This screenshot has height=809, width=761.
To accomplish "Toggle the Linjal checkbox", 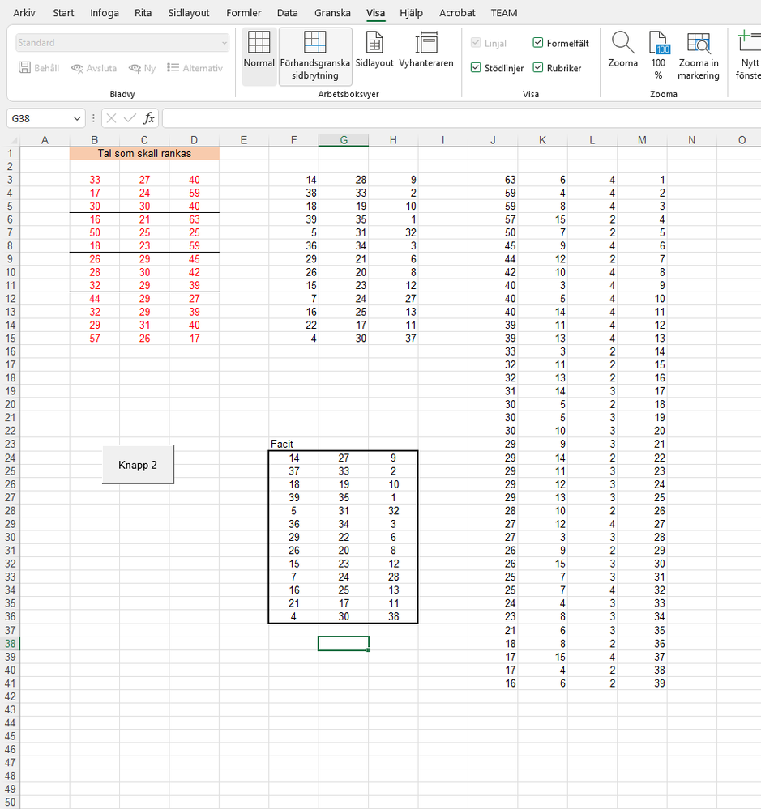I will [x=476, y=43].
